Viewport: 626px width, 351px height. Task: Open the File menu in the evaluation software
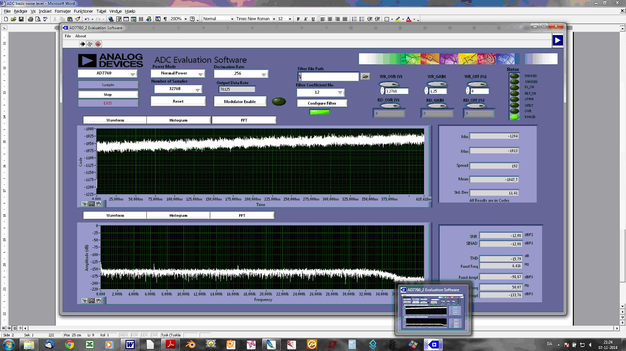68,36
